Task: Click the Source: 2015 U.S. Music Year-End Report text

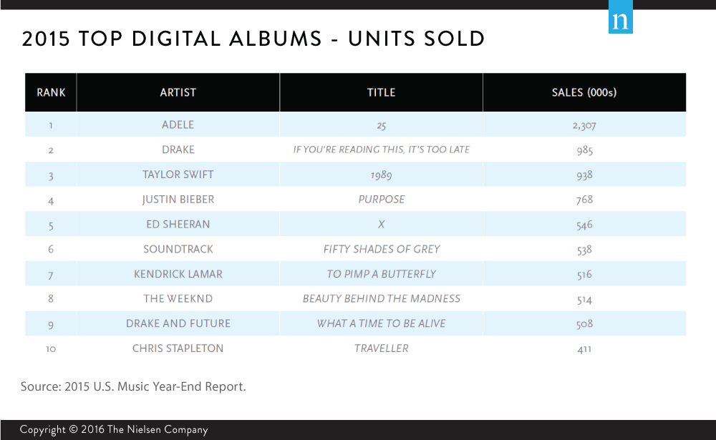Action: (133, 386)
